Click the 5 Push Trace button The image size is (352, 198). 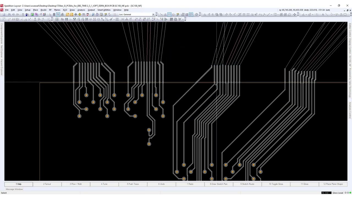tap(133, 184)
